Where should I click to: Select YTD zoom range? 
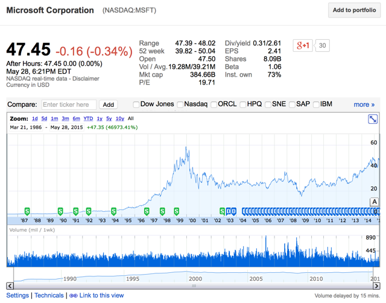point(88,119)
